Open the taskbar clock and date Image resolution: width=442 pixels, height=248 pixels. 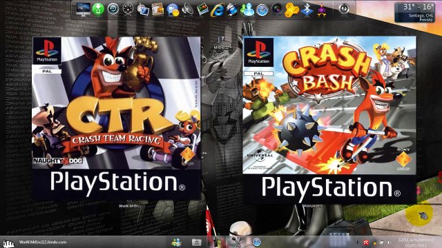click(x=416, y=242)
